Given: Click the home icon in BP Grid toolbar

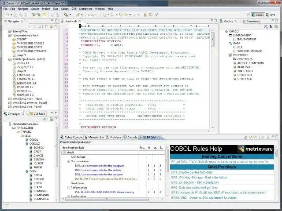Looking at the screenshot, I should pyautogui.click(x=246, y=137).
